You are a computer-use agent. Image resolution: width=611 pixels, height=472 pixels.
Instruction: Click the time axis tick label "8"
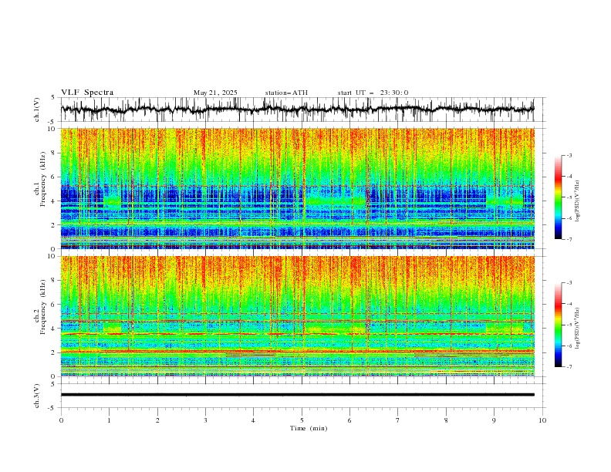click(x=446, y=420)
